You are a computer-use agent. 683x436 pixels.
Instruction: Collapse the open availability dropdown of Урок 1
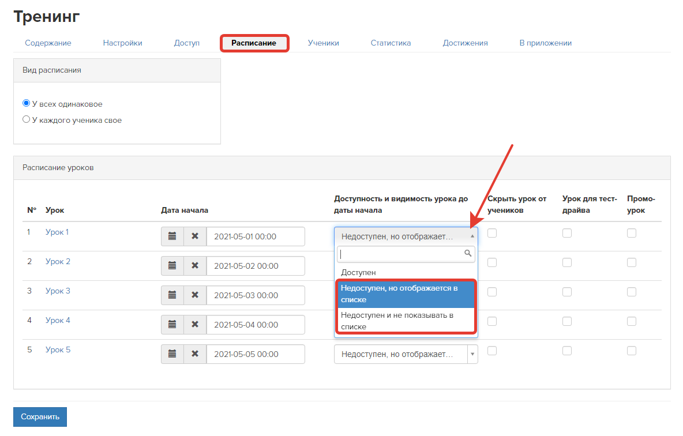pyautogui.click(x=406, y=236)
